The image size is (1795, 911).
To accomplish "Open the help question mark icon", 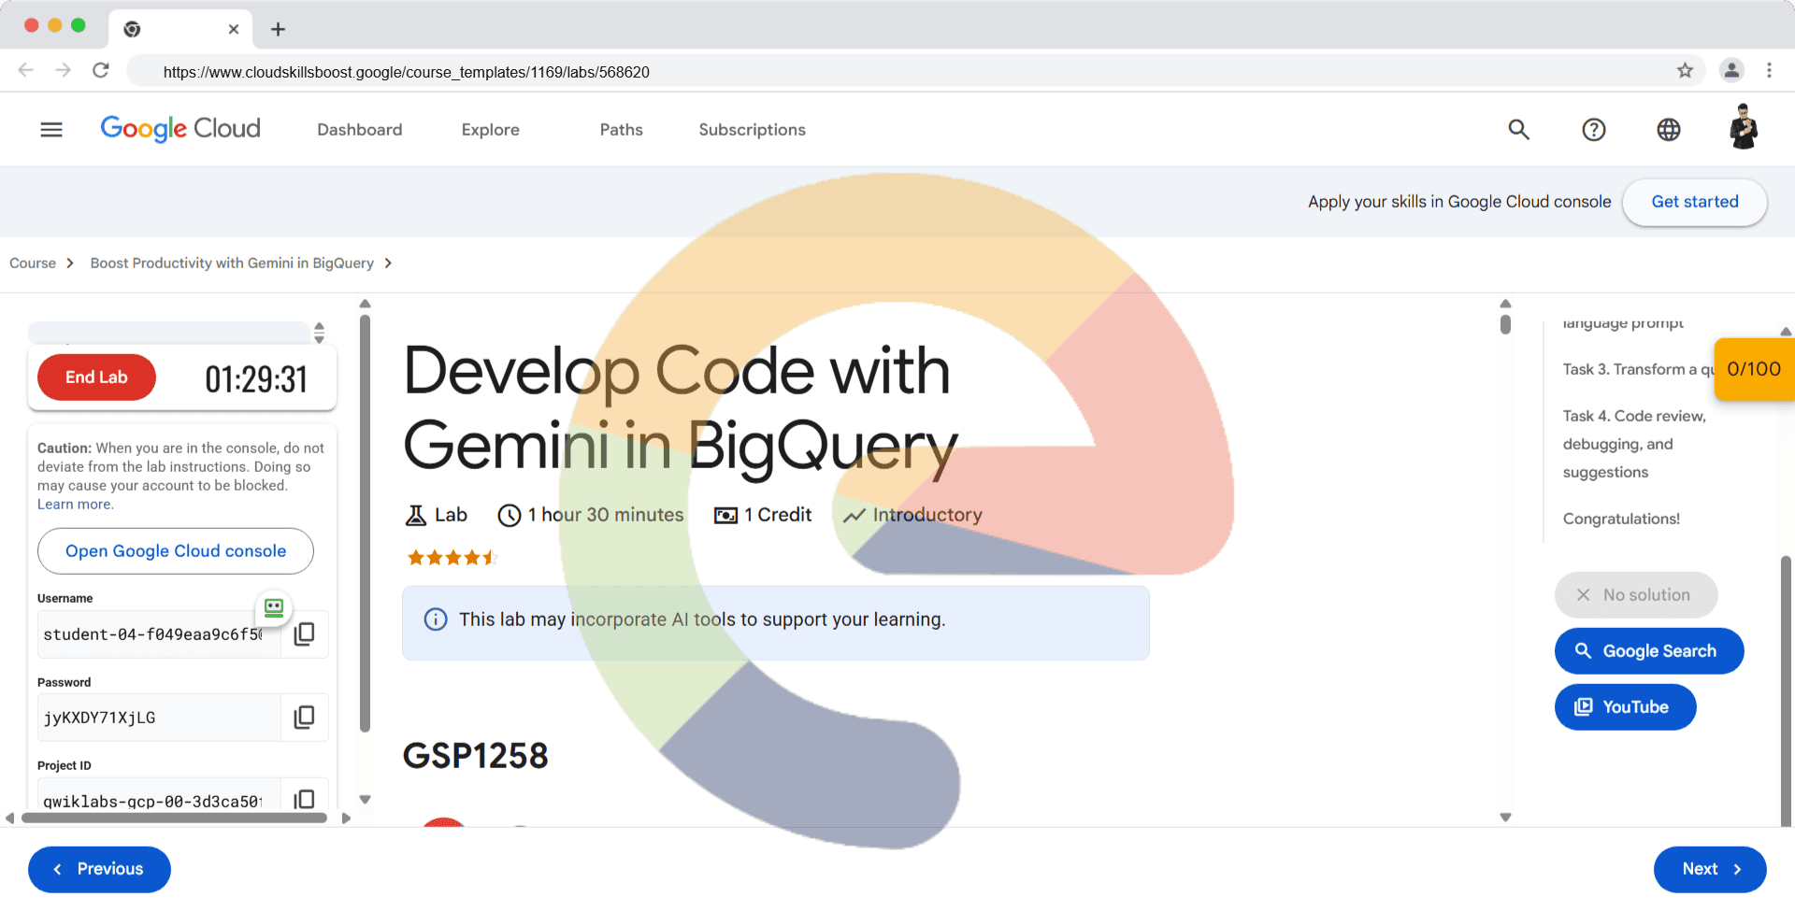I will 1593,130.
